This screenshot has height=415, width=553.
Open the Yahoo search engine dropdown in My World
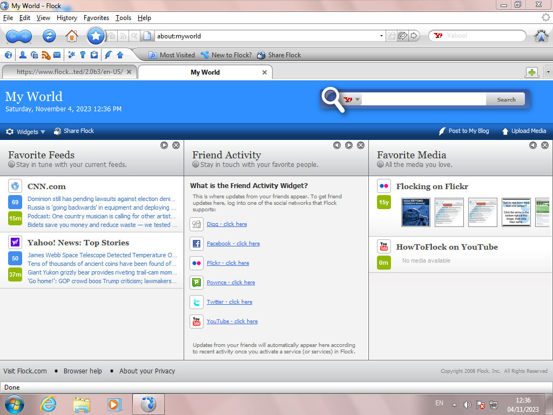[352, 100]
